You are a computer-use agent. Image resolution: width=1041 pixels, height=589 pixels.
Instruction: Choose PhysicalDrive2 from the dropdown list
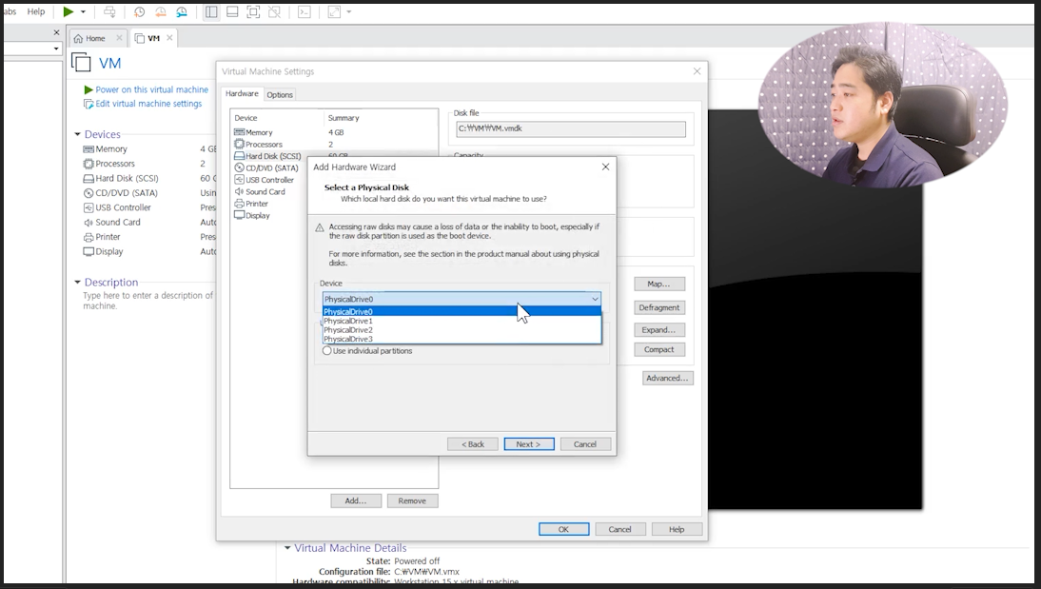(x=462, y=330)
